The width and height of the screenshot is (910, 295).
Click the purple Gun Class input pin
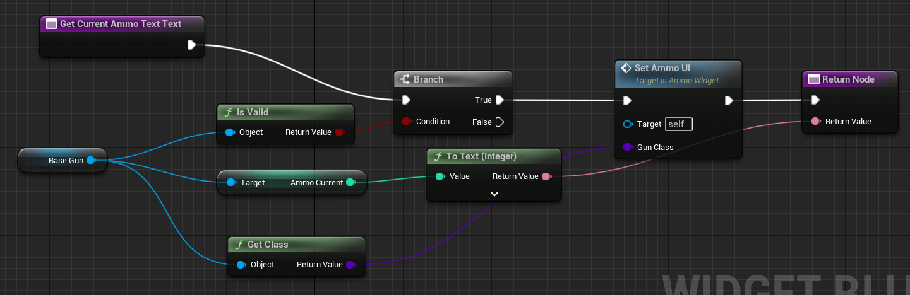tap(627, 147)
